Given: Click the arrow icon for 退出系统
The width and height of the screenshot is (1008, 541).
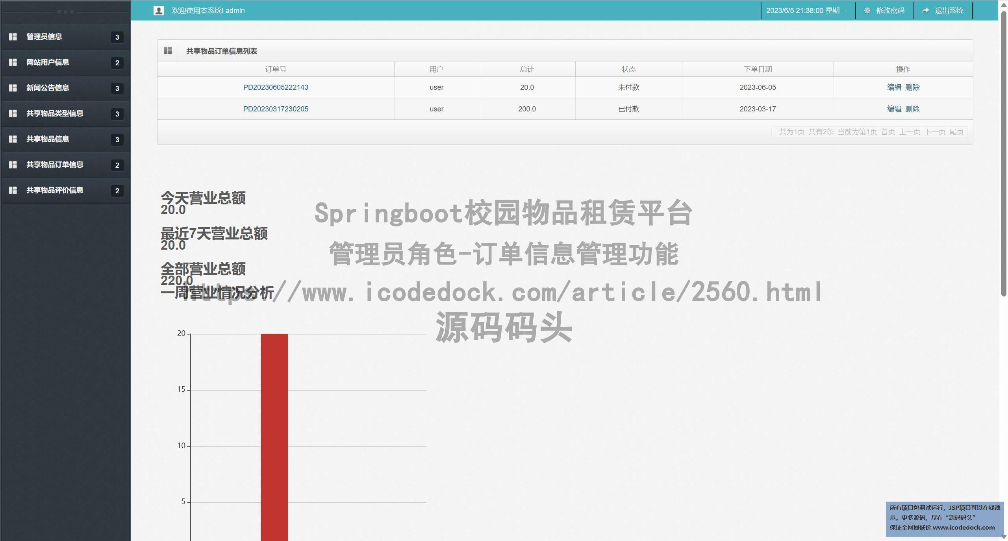Looking at the screenshot, I should [926, 11].
